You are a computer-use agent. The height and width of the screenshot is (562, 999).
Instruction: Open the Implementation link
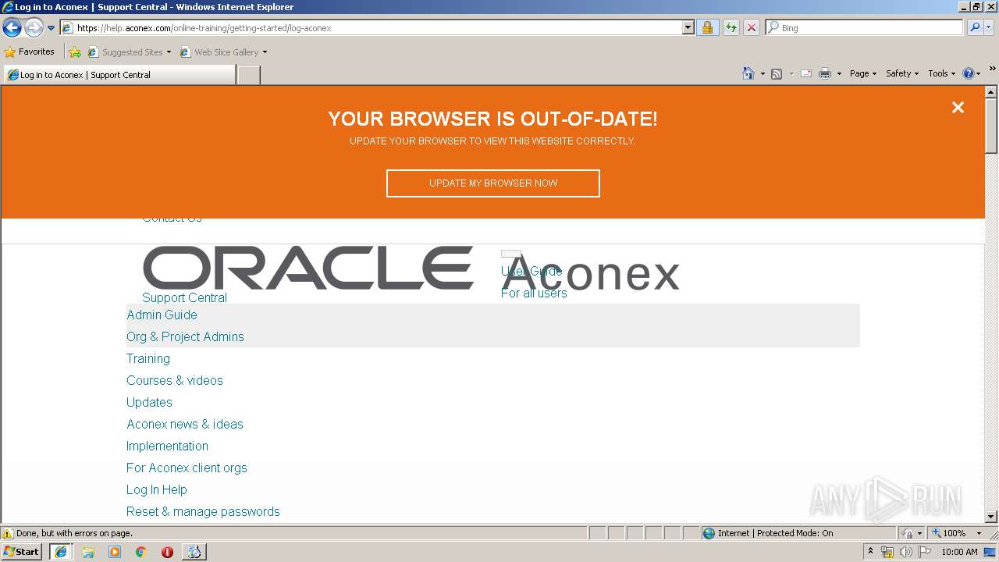point(167,446)
